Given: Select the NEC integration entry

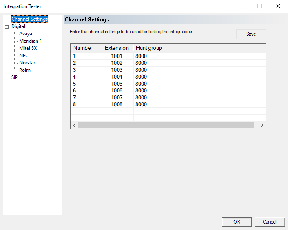Looking at the screenshot, I should point(24,56).
